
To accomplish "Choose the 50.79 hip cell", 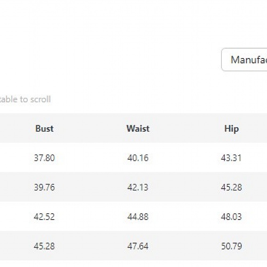I will [x=231, y=246].
